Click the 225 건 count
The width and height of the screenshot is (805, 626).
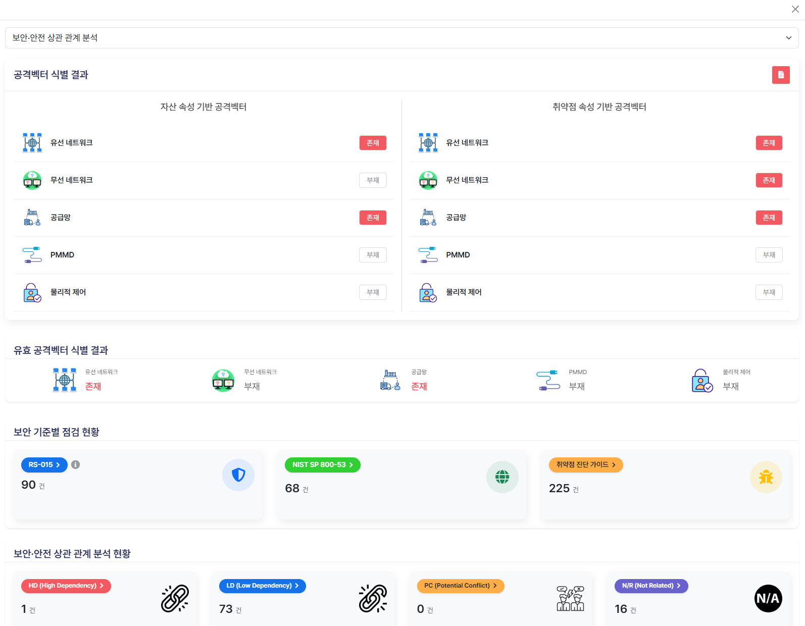[564, 489]
